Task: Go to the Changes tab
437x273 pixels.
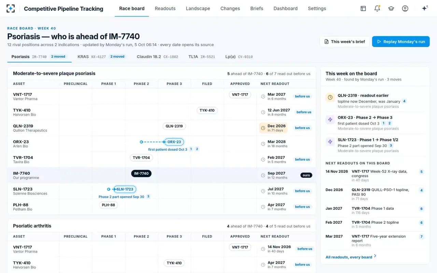Action: pyautogui.click(x=230, y=9)
